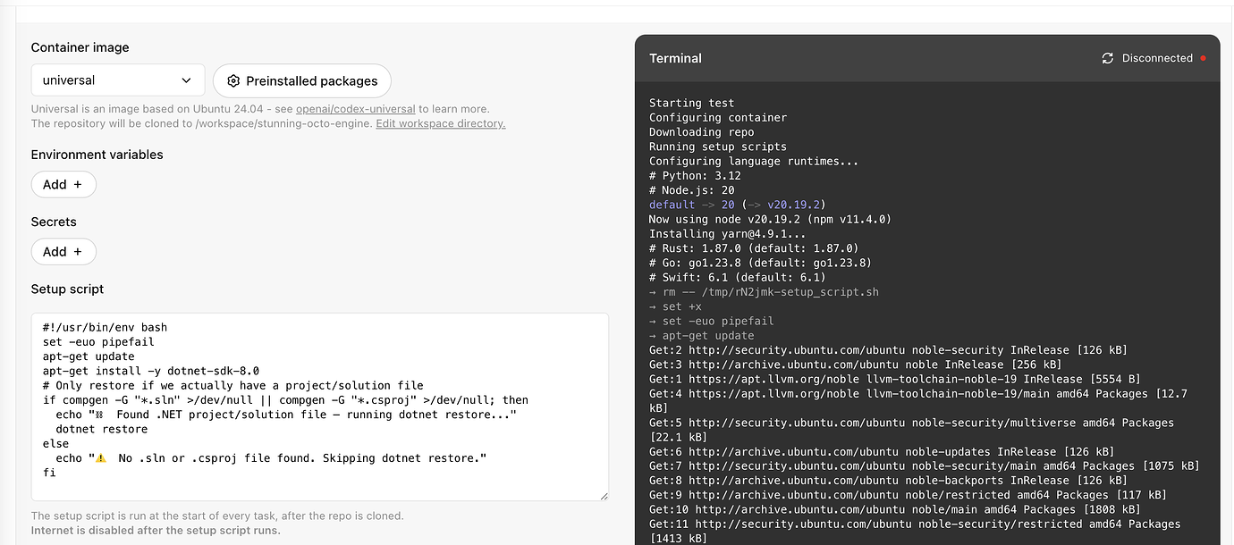Click the Terminal panel title
1234x545 pixels.
[x=675, y=57]
